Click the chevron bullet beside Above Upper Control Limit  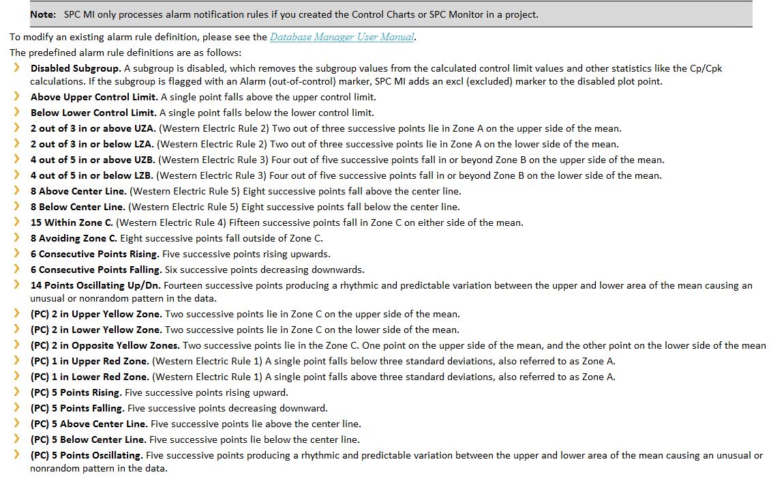click(16, 97)
